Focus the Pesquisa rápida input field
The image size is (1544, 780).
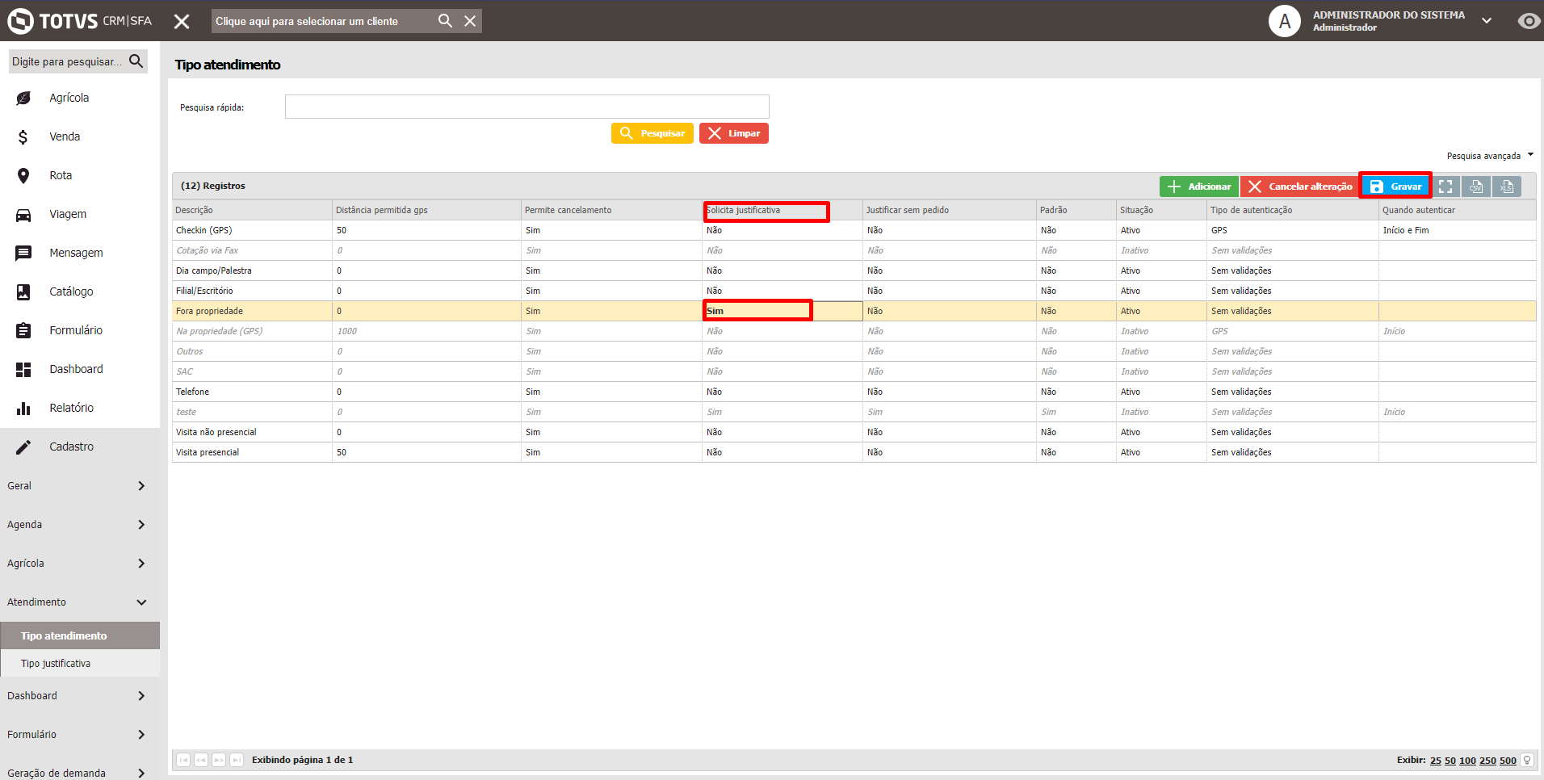point(527,107)
